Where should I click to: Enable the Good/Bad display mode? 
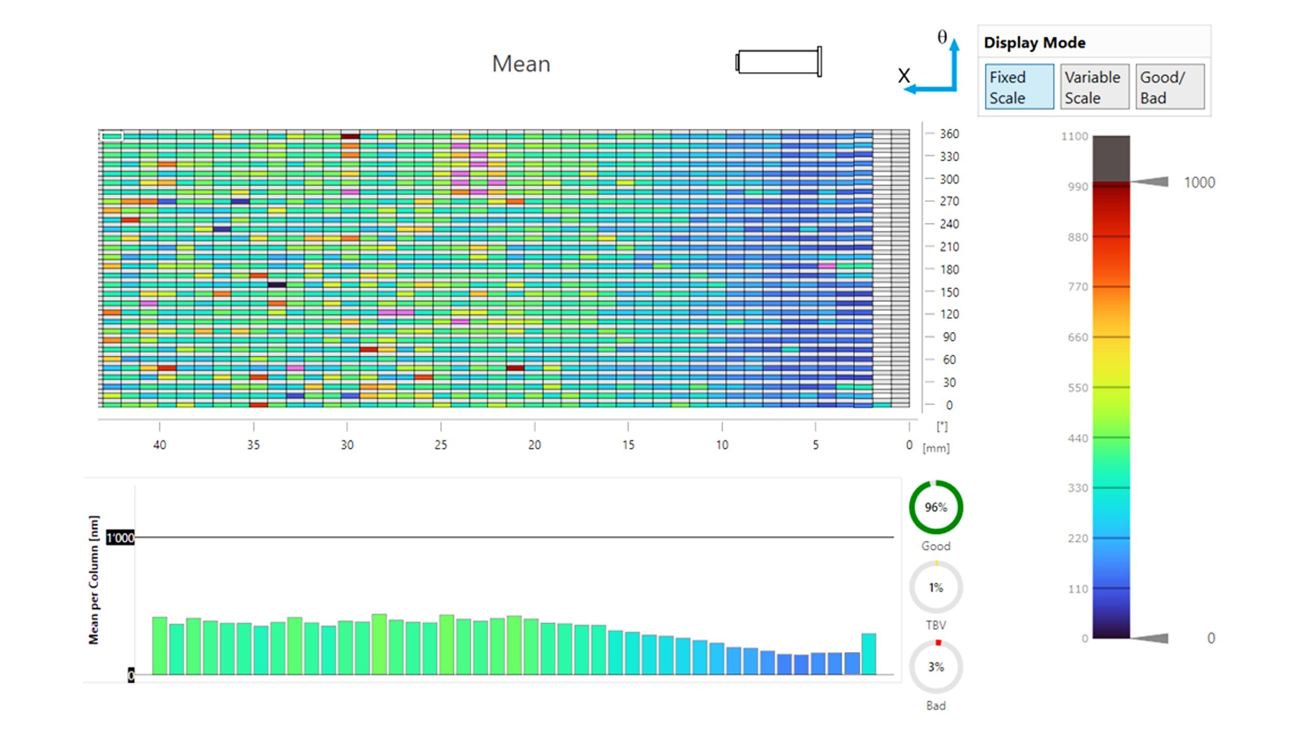pyautogui.click(x=1169, y=87)
